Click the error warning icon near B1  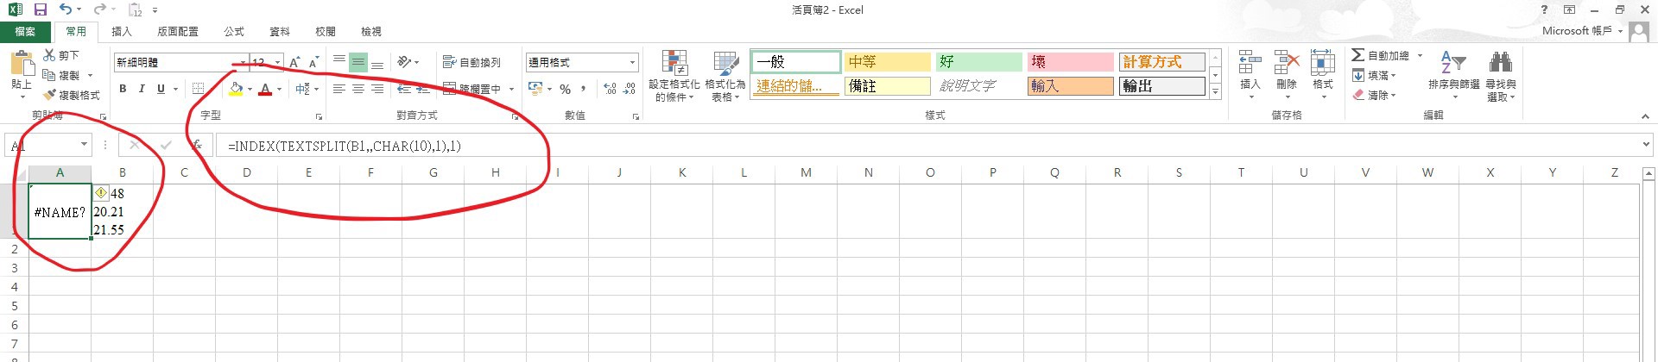pos(101,193)
